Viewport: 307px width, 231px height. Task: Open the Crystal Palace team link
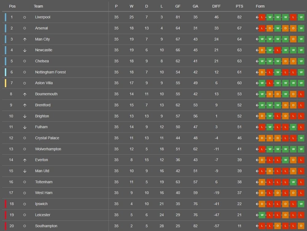click(47, 138)
